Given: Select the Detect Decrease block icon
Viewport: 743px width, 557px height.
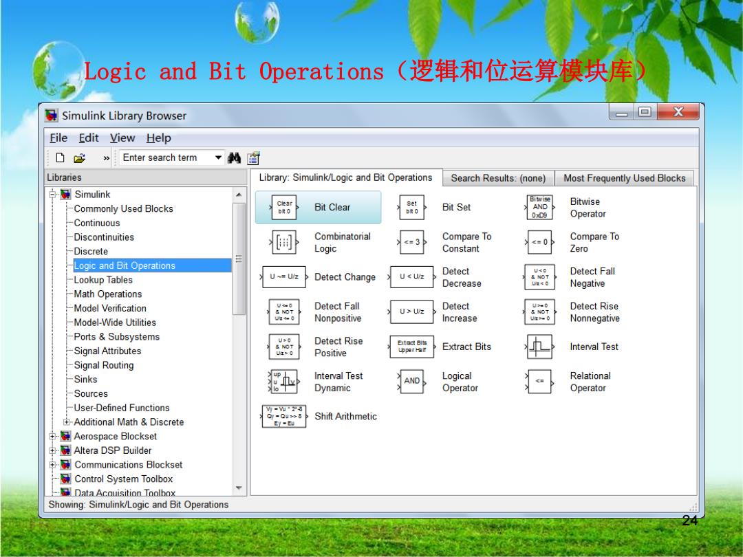Looking at the screenshot, I should point(412,277).
